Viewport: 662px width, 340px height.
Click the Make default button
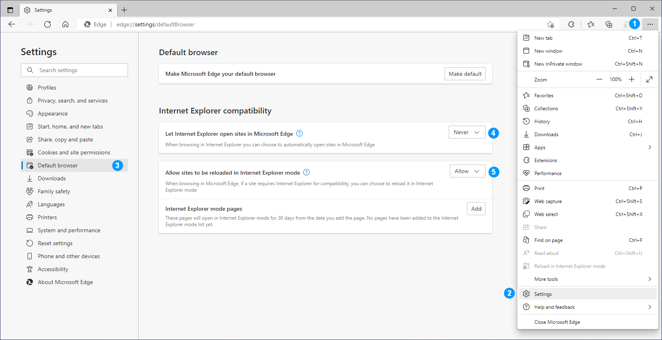tap(465, 74)
